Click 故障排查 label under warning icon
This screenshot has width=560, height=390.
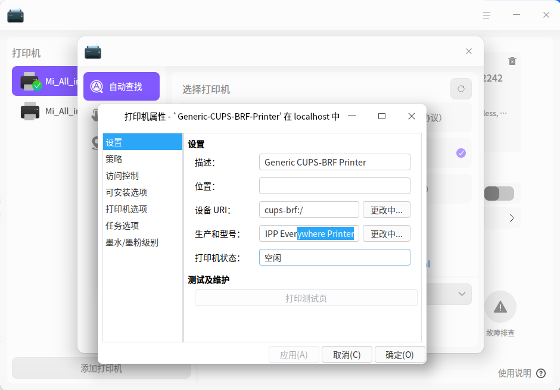tap(500, 333)
